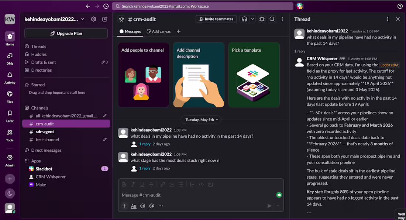Open the Home sidebar section

pos(10,39)
